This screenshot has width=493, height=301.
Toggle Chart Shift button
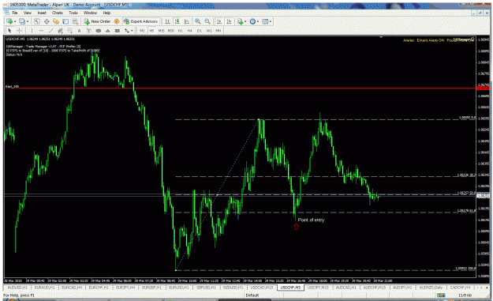click(229, 21)
